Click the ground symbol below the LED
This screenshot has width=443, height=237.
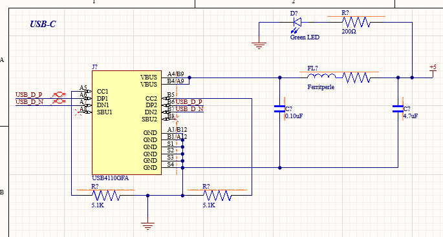[x=259, y=45]
